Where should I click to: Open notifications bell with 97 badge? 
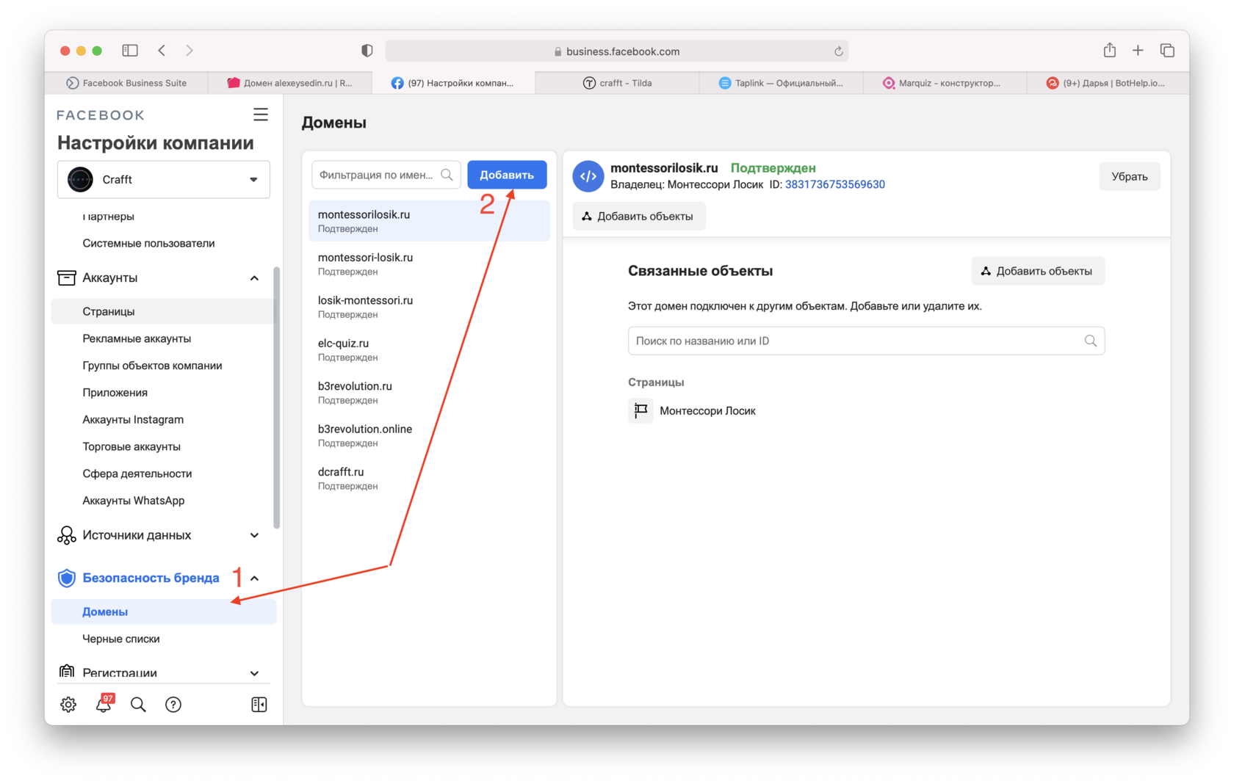point(104,704)
